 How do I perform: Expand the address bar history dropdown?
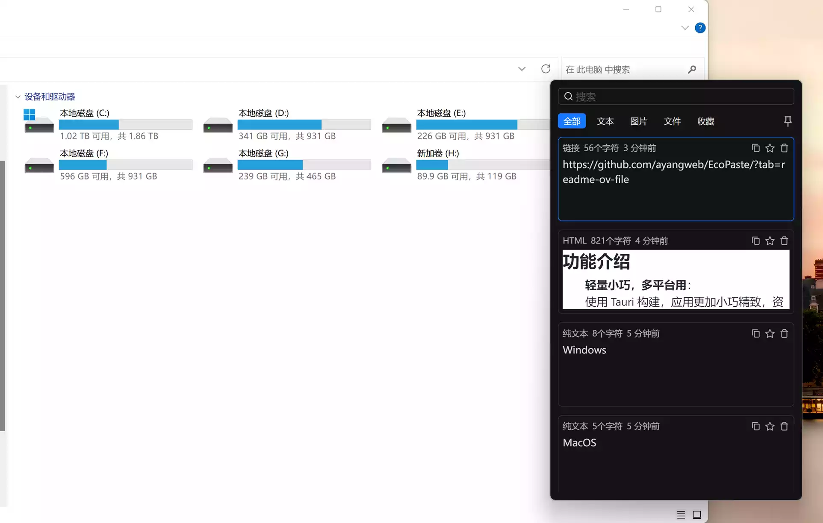pos(522,69)
